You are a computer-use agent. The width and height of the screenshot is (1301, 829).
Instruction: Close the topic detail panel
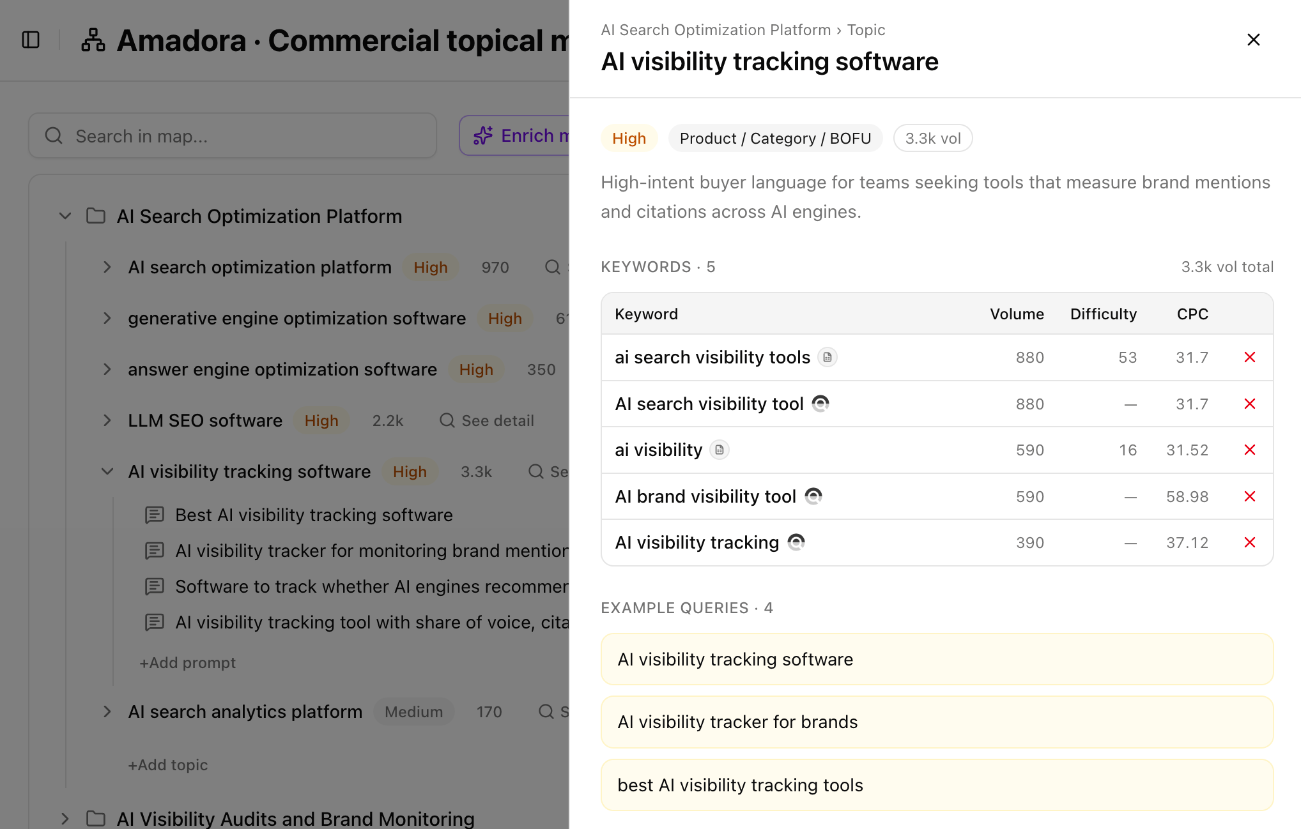1253,40
